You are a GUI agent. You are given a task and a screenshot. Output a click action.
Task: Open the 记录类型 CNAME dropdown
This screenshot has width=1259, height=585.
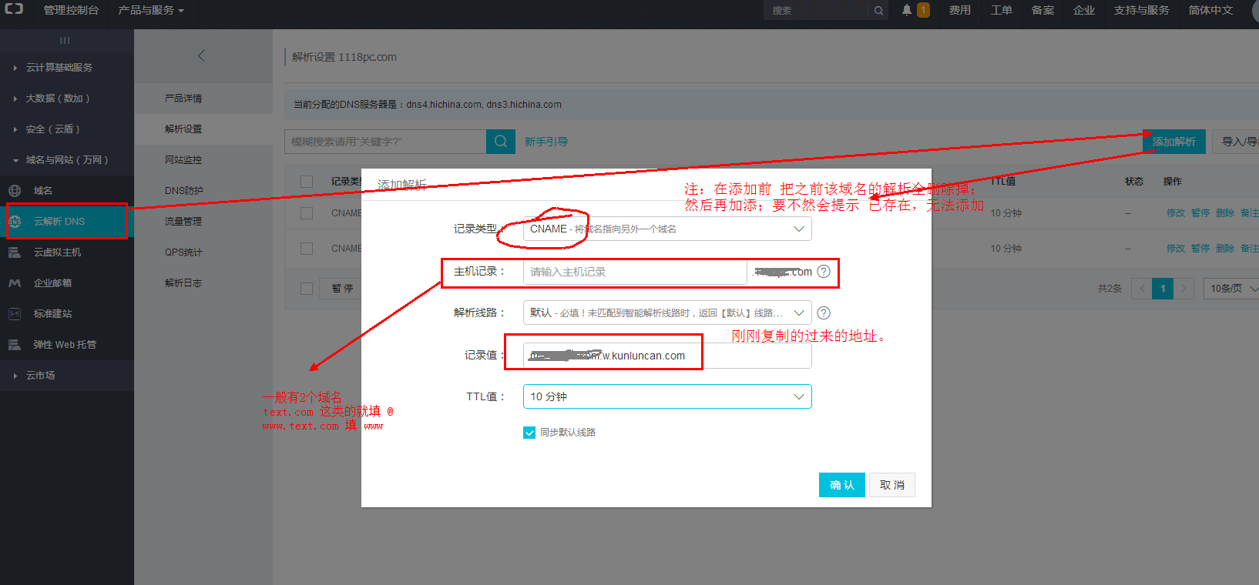[666, 229]
